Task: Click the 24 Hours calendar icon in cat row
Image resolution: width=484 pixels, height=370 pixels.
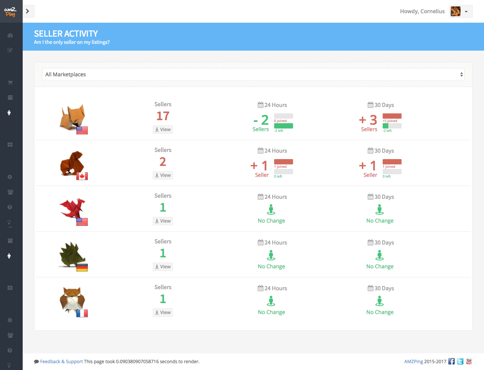Action: pyautogui.click(x=261, y=105)
